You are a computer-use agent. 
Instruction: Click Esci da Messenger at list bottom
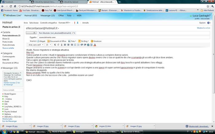point(10,121)
